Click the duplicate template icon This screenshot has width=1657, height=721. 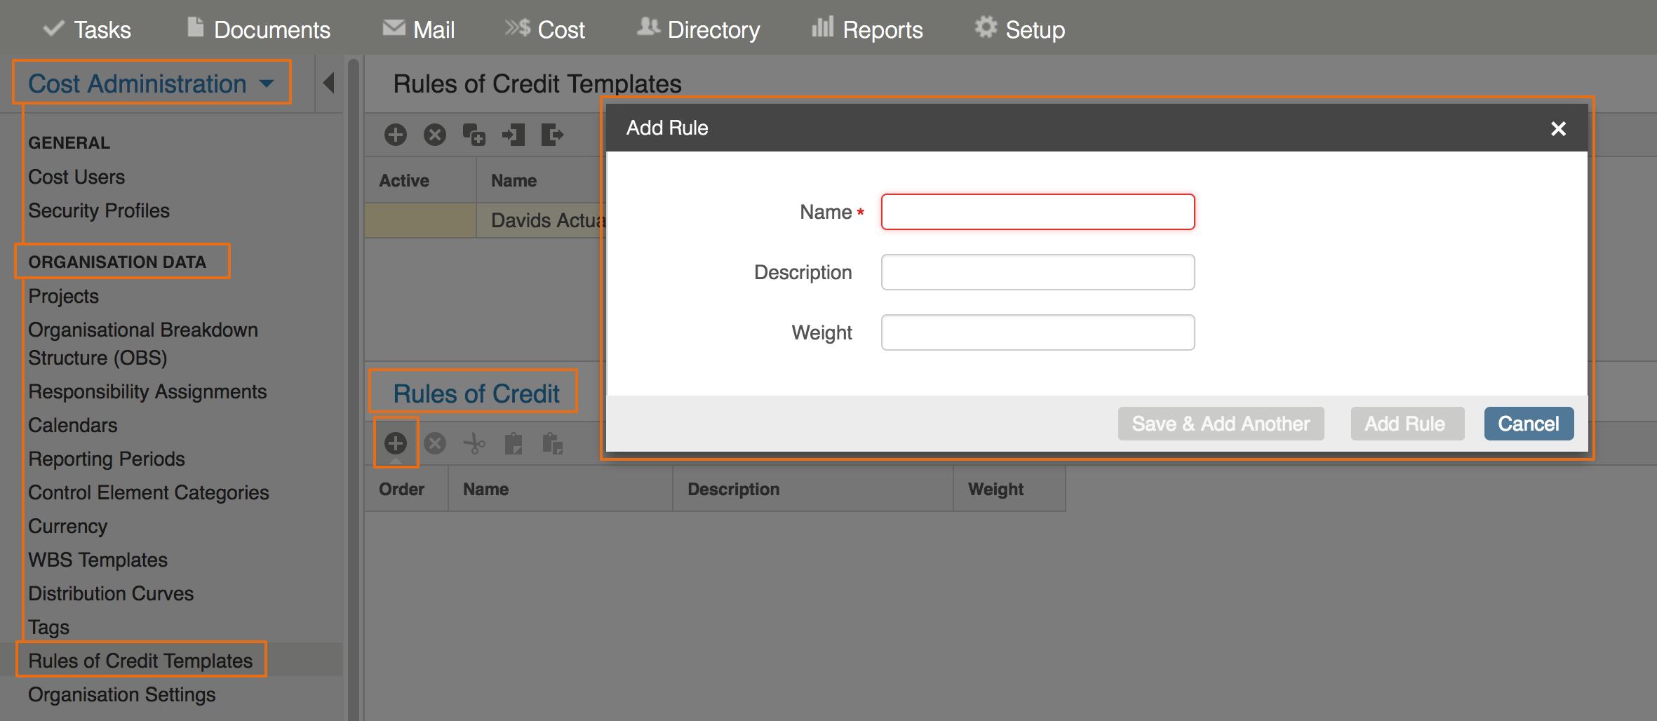click(x=474, y=135)
